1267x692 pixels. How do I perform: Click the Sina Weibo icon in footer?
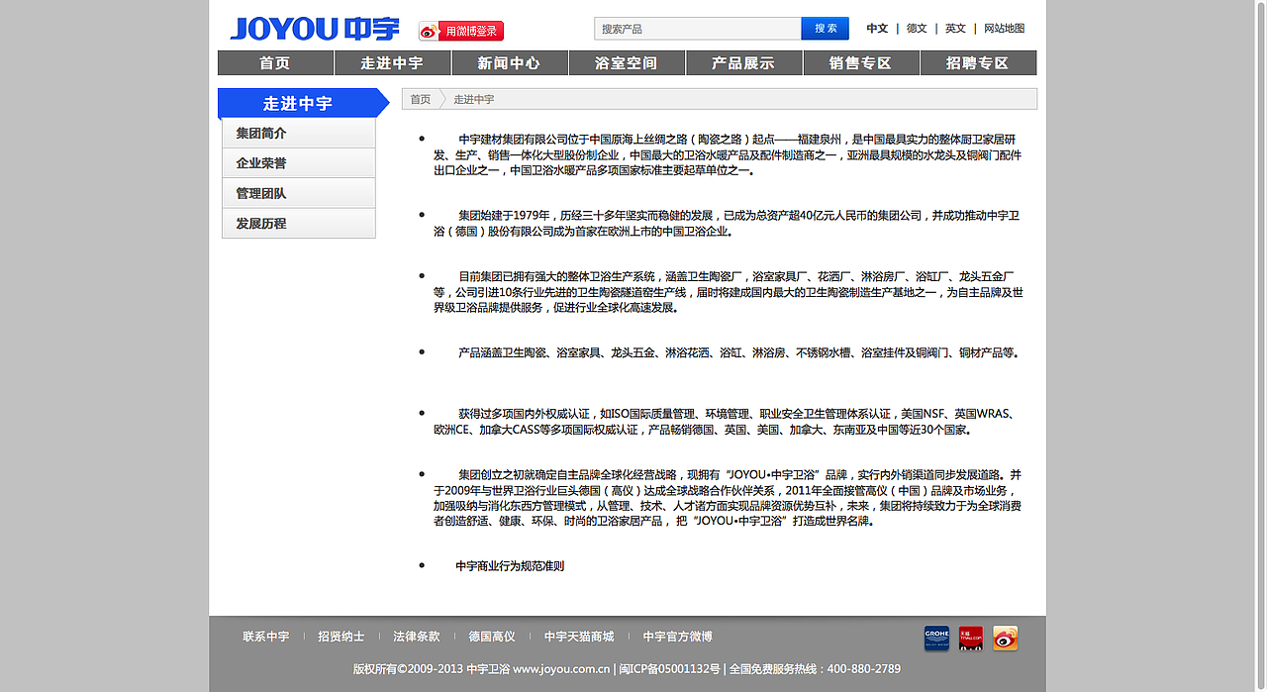pos(1006,638)
